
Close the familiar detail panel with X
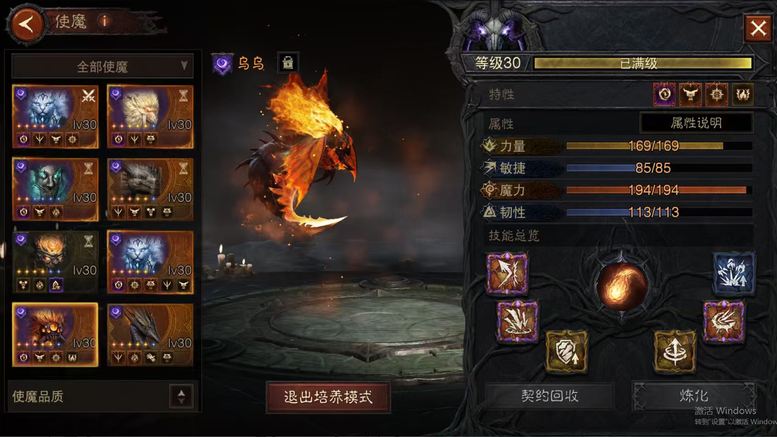click(758, 28)
